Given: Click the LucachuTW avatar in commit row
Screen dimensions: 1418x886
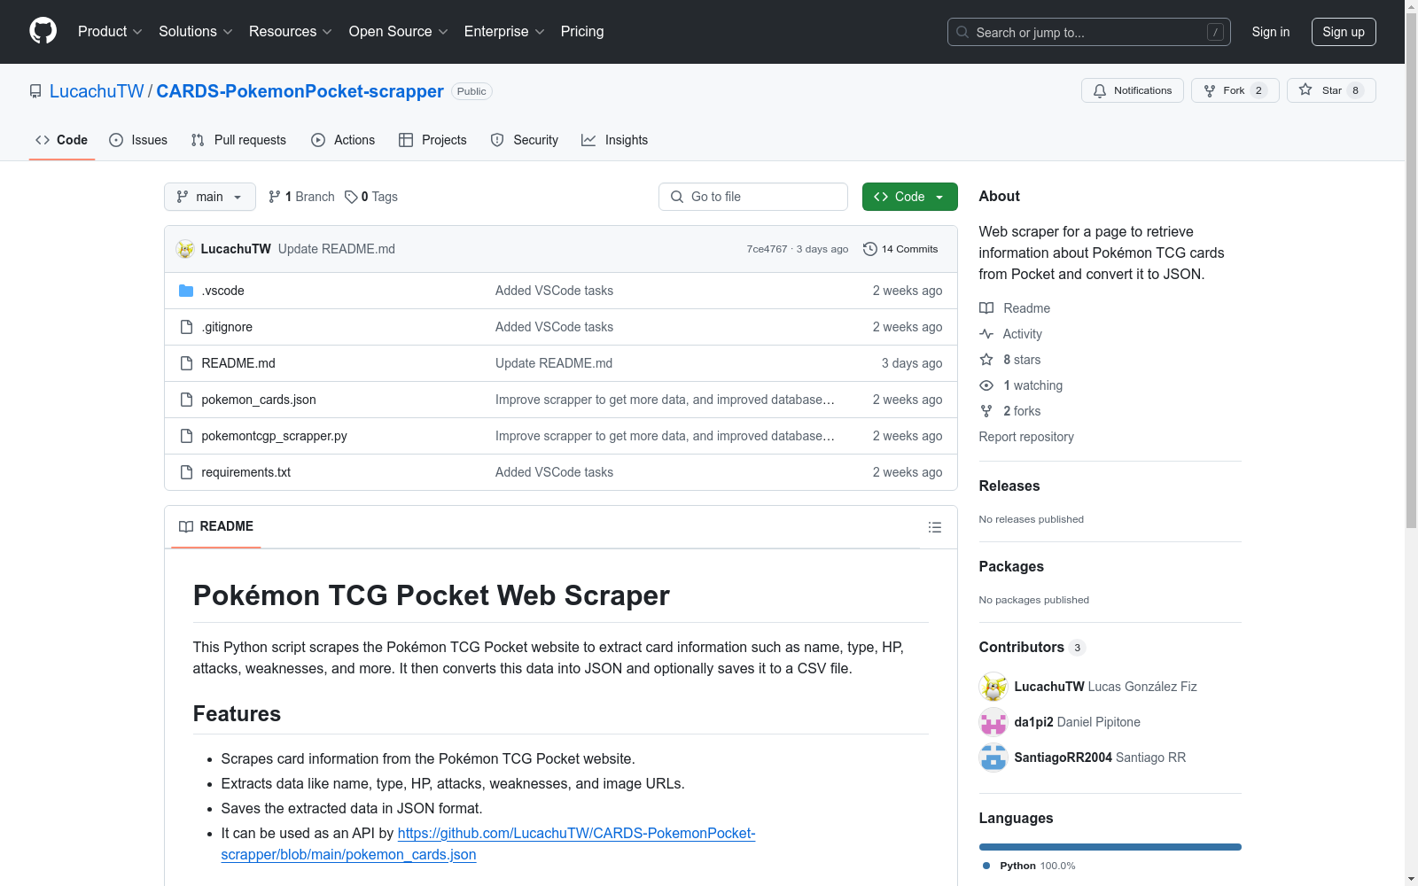Looking at the screenshot, I should pyautogui.click(x=185, y=249).
